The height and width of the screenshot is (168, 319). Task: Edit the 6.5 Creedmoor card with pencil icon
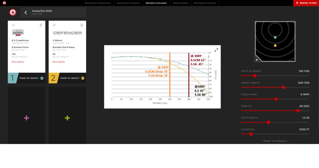click(x=13, y=25)
